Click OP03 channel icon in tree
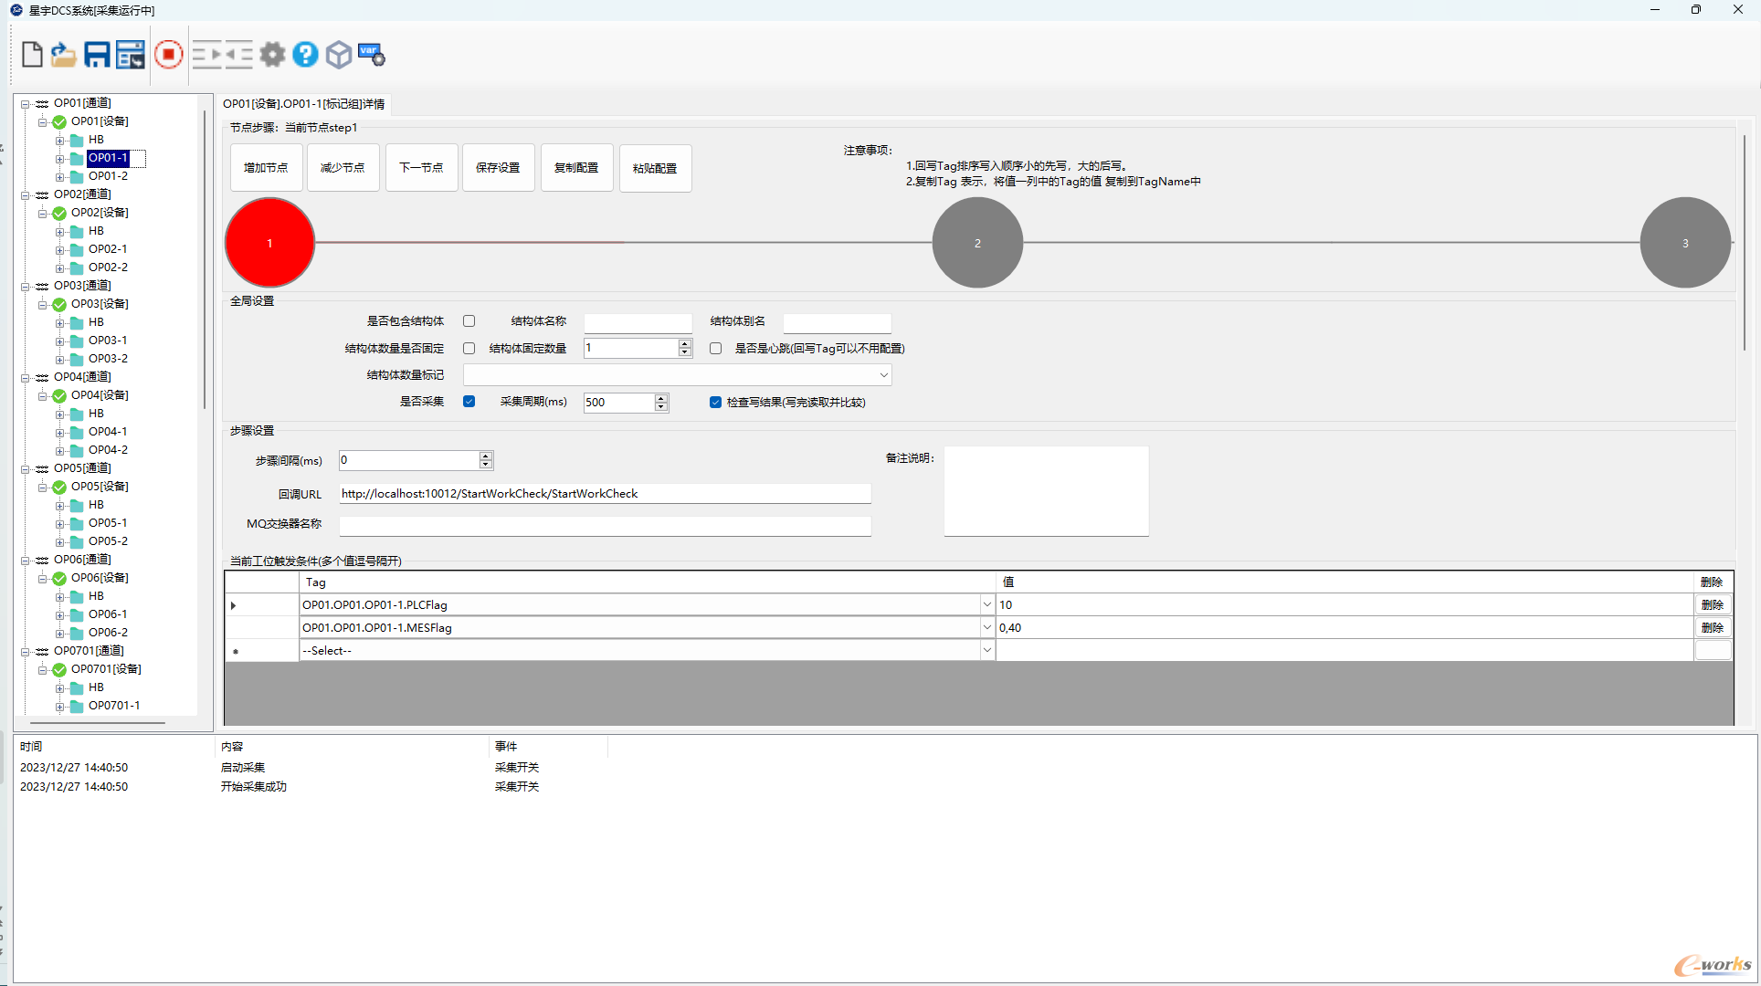This screenshot has height=986, width=1761. pyautogui.click(x=42, y=286)
